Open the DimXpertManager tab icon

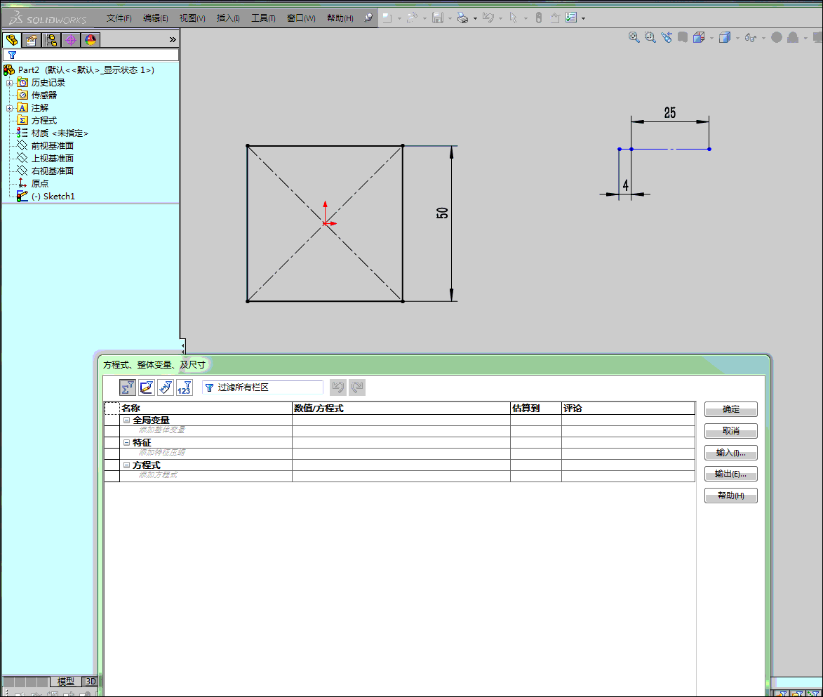point(71,40)
